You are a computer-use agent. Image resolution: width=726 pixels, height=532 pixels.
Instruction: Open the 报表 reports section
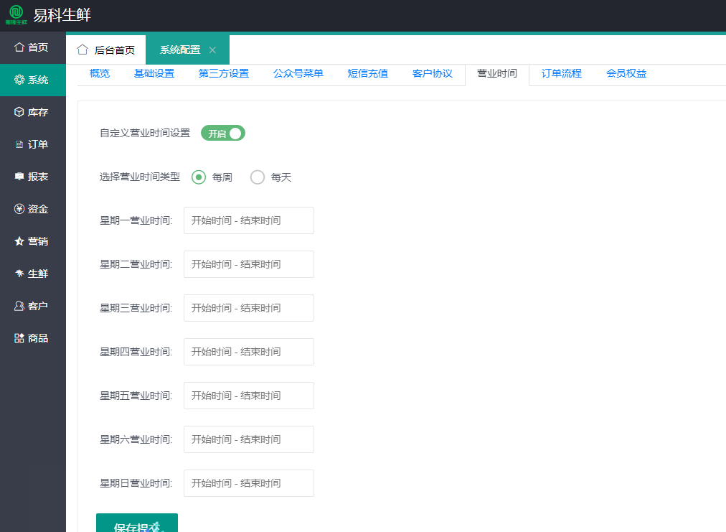pos(32,177)
